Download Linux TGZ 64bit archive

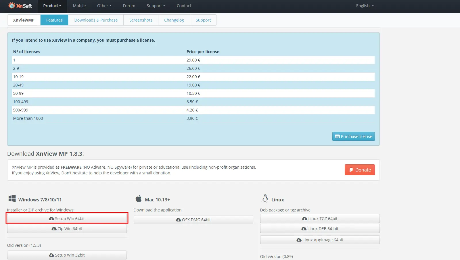click(x=320, y=219)
